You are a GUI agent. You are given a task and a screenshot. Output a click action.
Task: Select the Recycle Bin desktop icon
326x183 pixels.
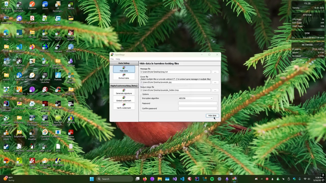tap(6, 6)
